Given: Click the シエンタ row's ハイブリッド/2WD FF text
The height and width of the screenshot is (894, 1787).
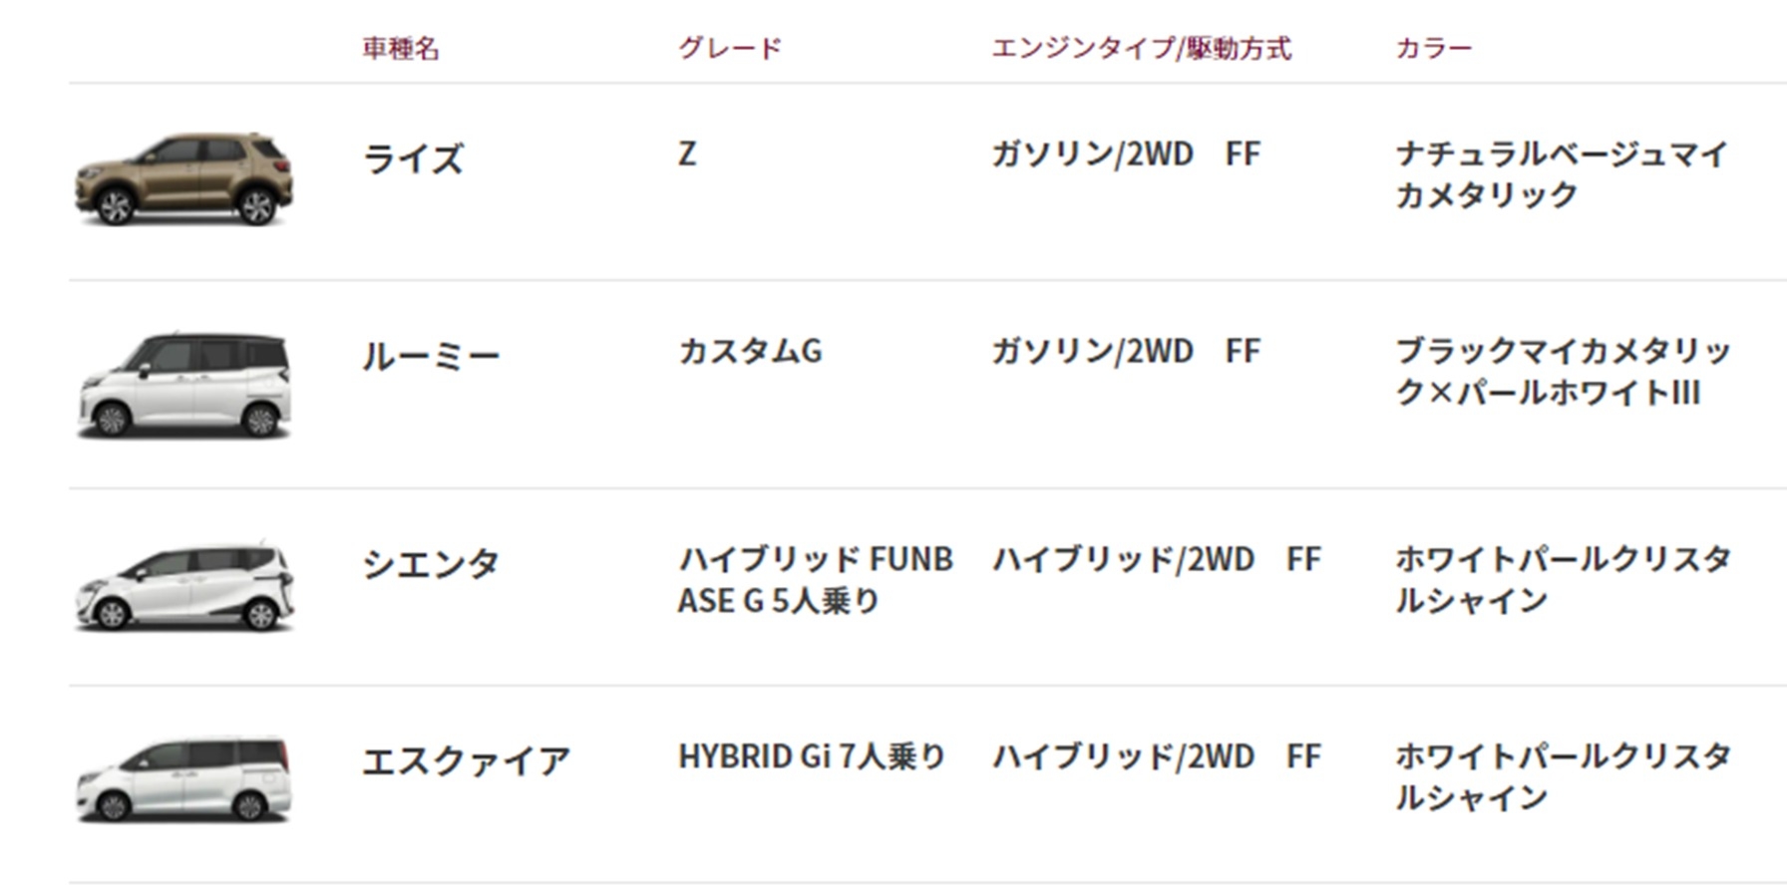Looking at the screenshot, I should [1157, 559].
